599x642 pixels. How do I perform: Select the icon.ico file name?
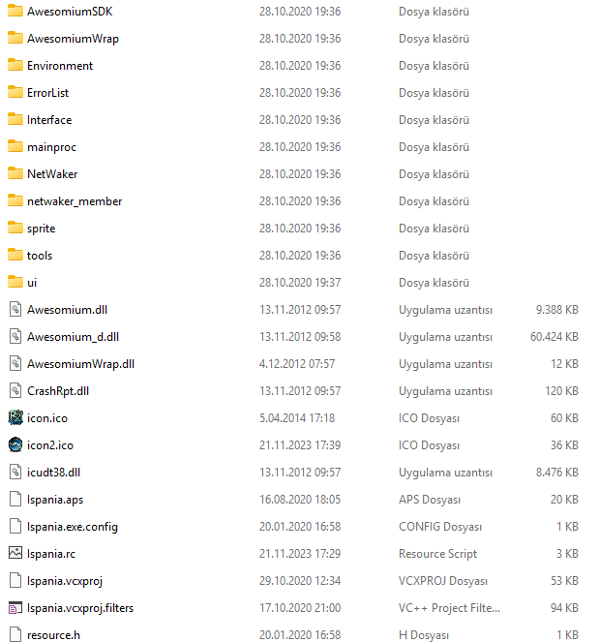click(x=47, y=418)
